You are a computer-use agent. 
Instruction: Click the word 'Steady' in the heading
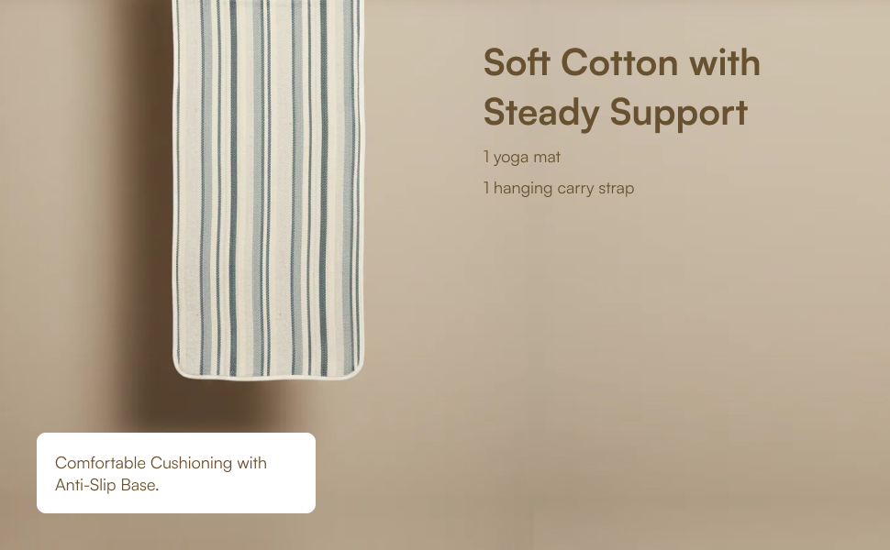pos(541,114)
